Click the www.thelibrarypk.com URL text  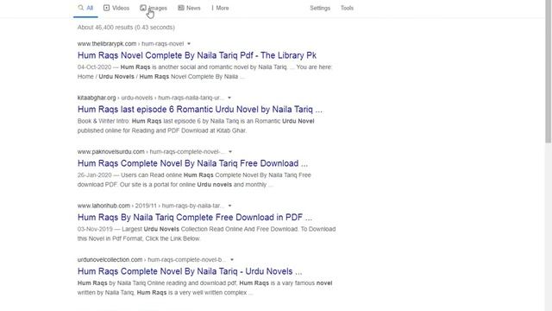(107, 44)
